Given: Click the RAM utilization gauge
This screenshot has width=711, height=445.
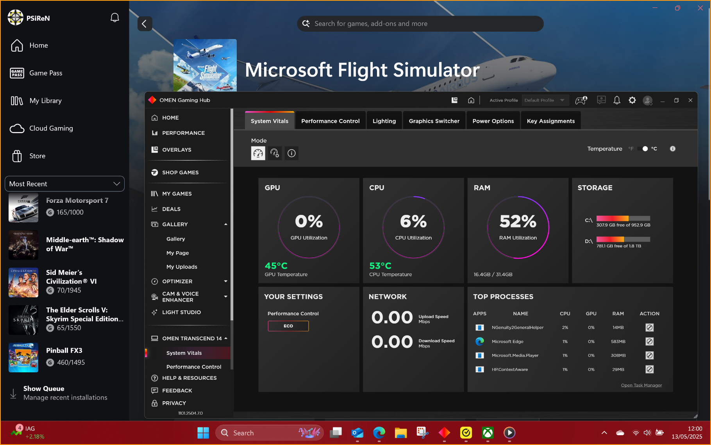Looking at the screenshot, I should [x=518, y=227].
